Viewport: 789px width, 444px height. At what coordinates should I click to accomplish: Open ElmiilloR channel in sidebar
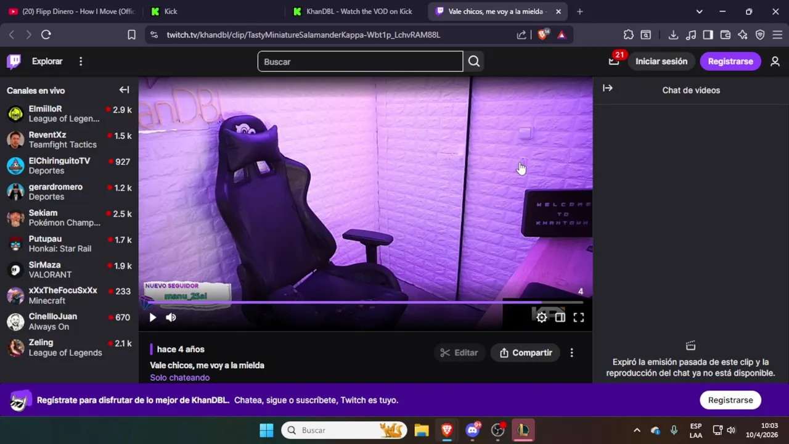click(x=69, y=113)
